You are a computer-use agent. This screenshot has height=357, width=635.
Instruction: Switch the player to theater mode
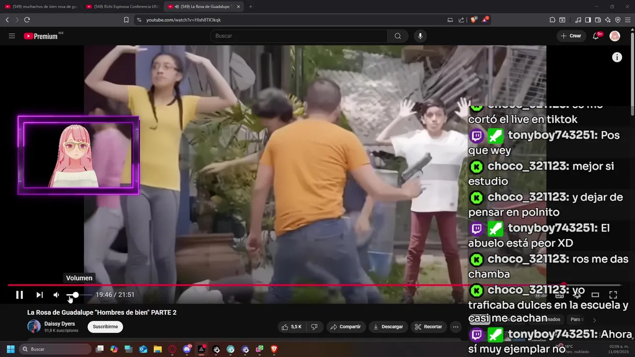pos(595,295)
